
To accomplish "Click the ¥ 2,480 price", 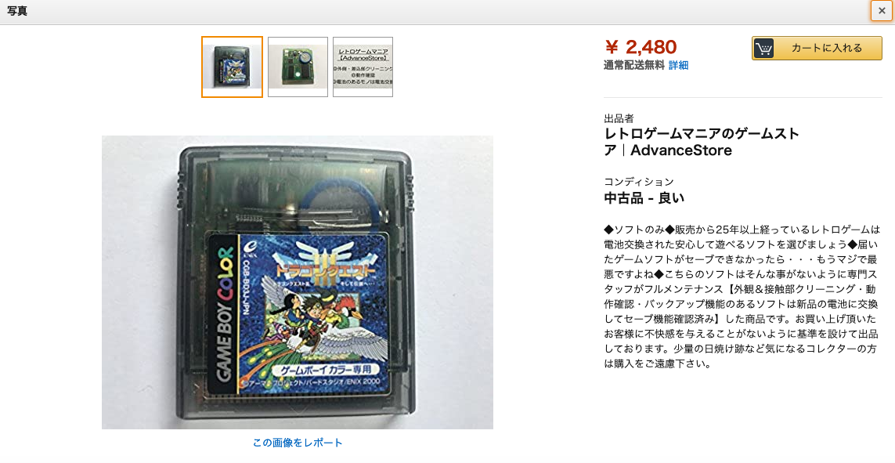I will (640, 47).
